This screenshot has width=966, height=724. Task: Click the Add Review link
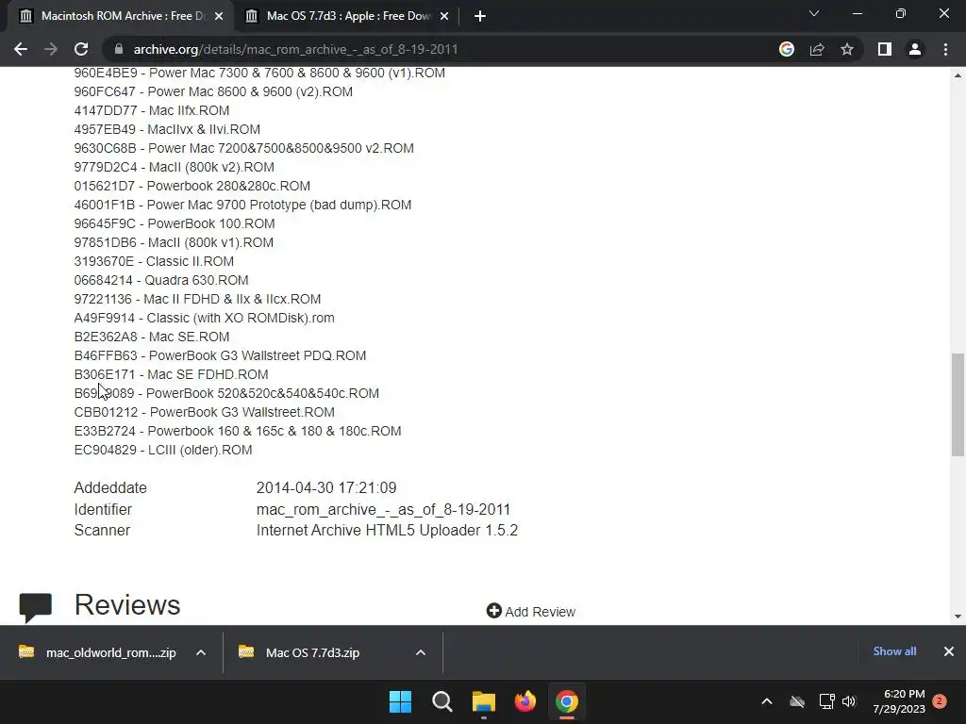(x=531, y=611)
